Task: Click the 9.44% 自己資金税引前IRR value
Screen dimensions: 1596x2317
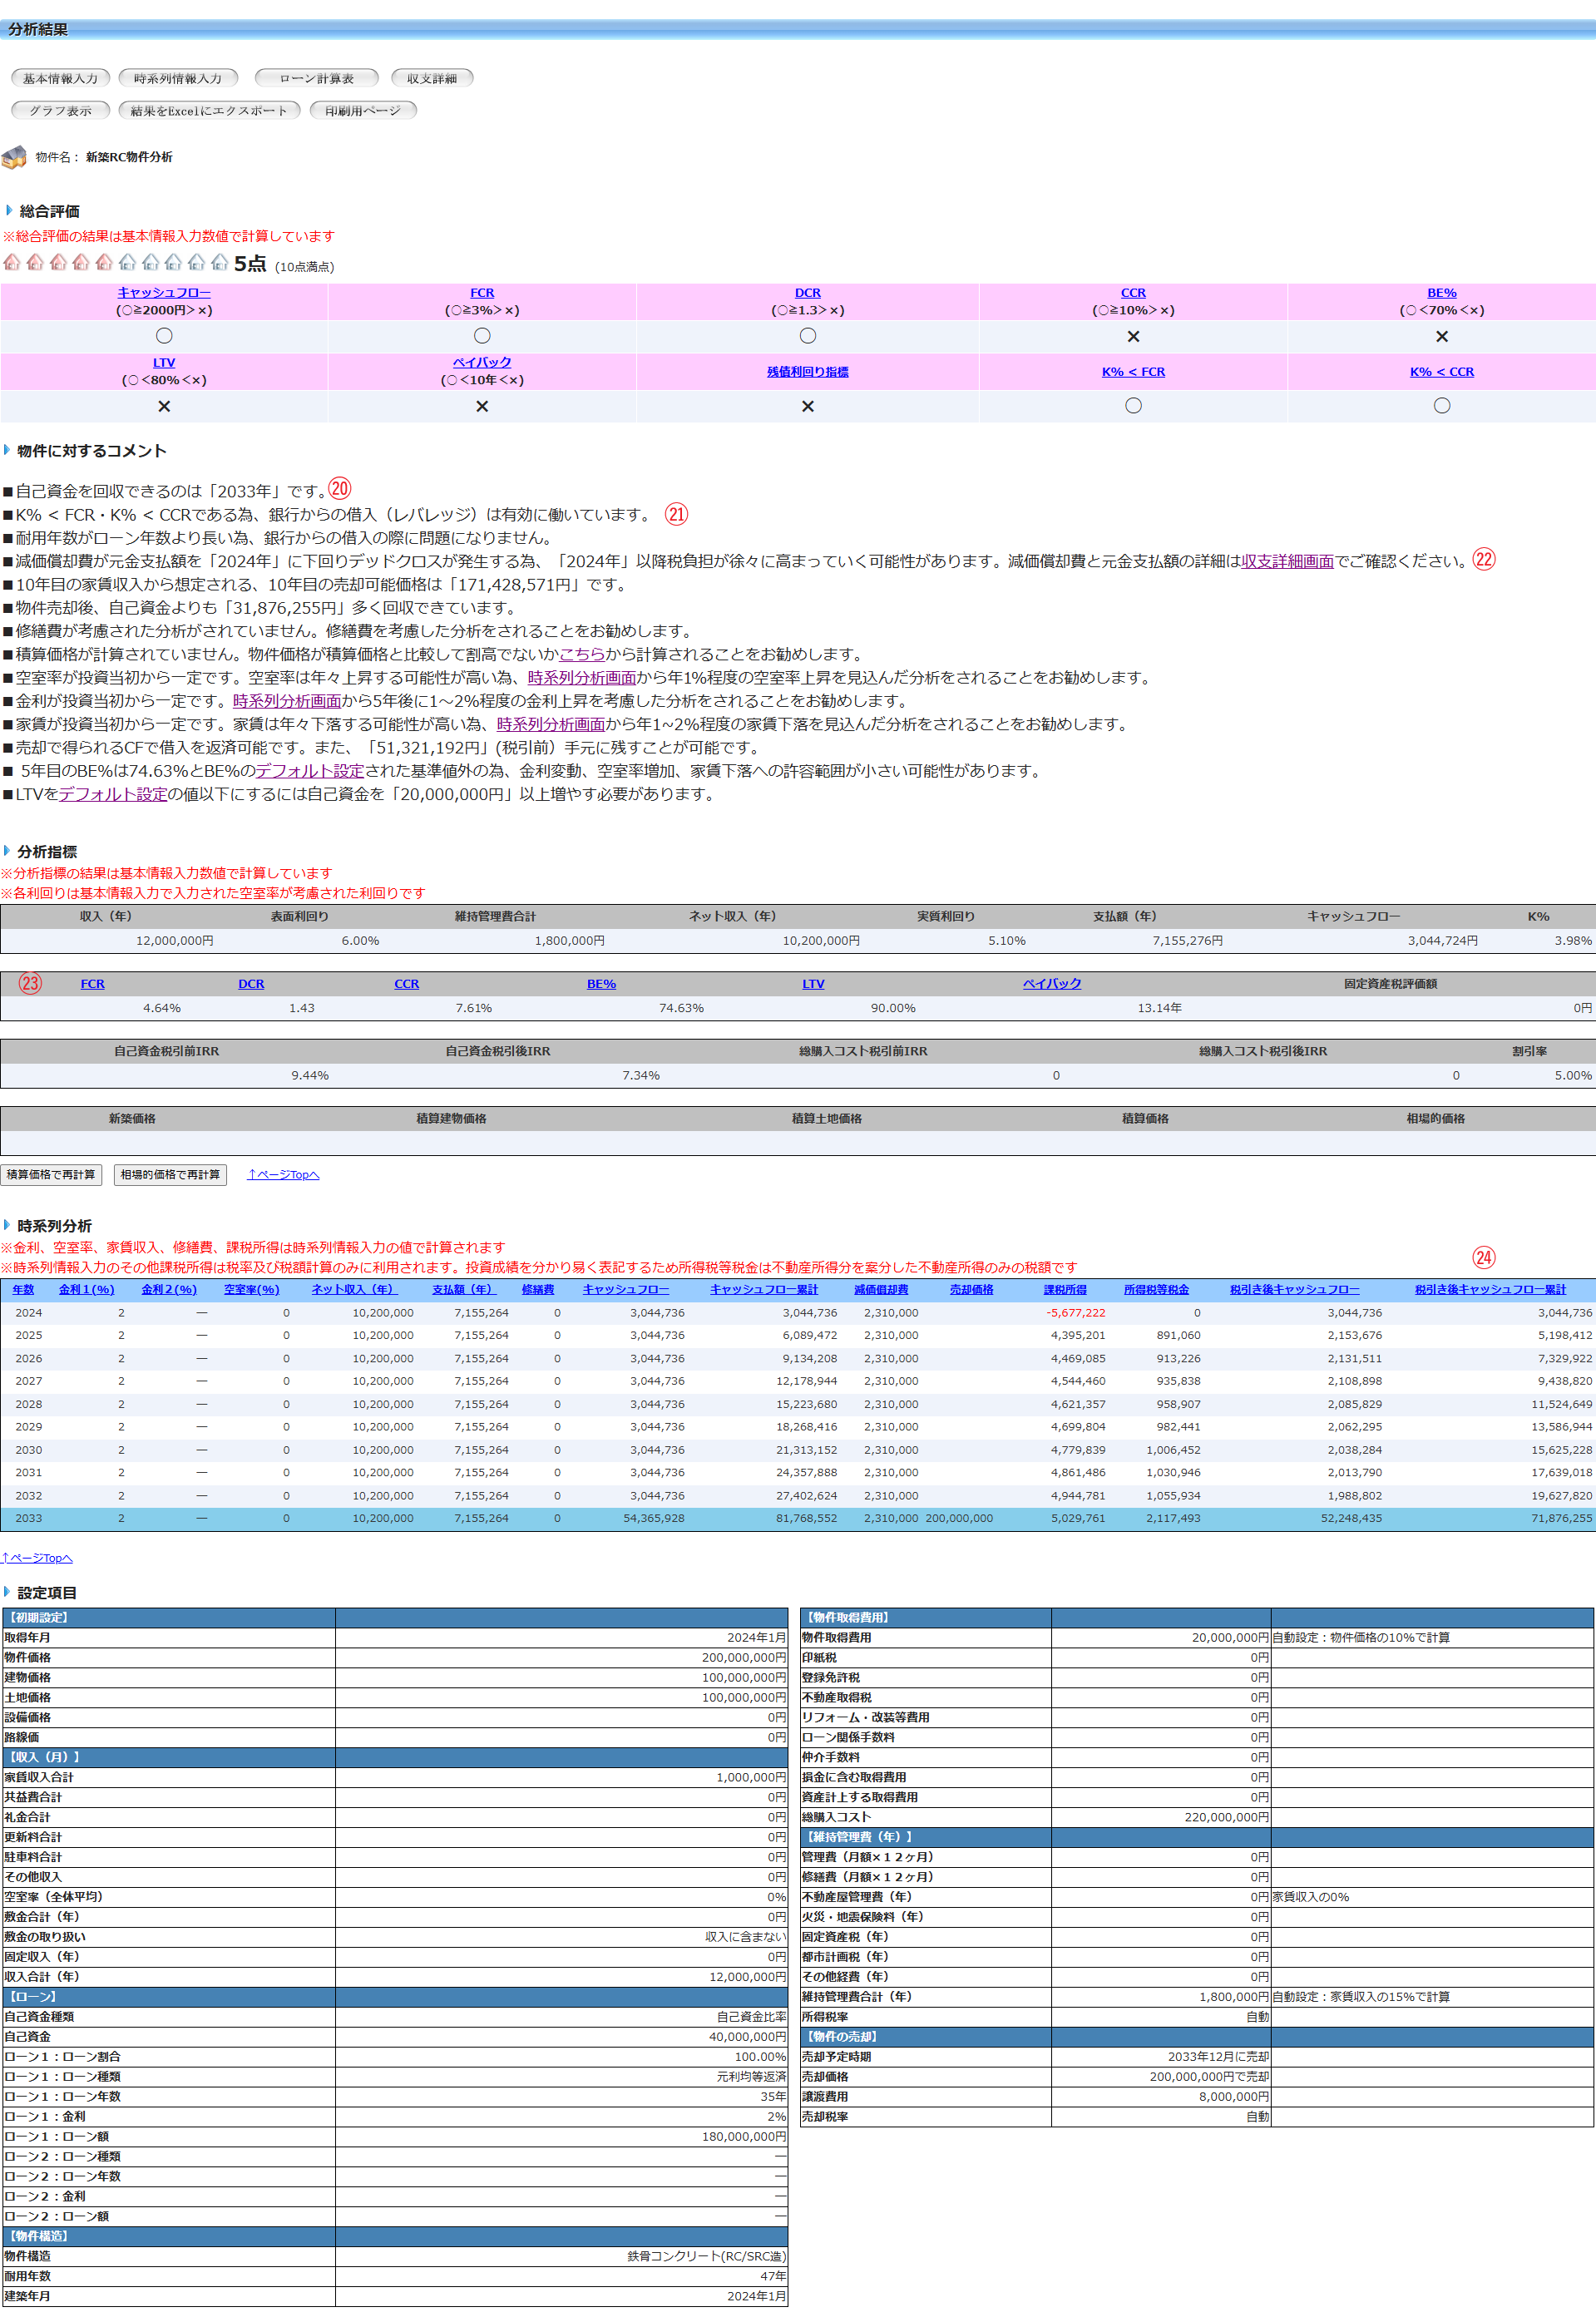Action: [x=310, y=1076]
